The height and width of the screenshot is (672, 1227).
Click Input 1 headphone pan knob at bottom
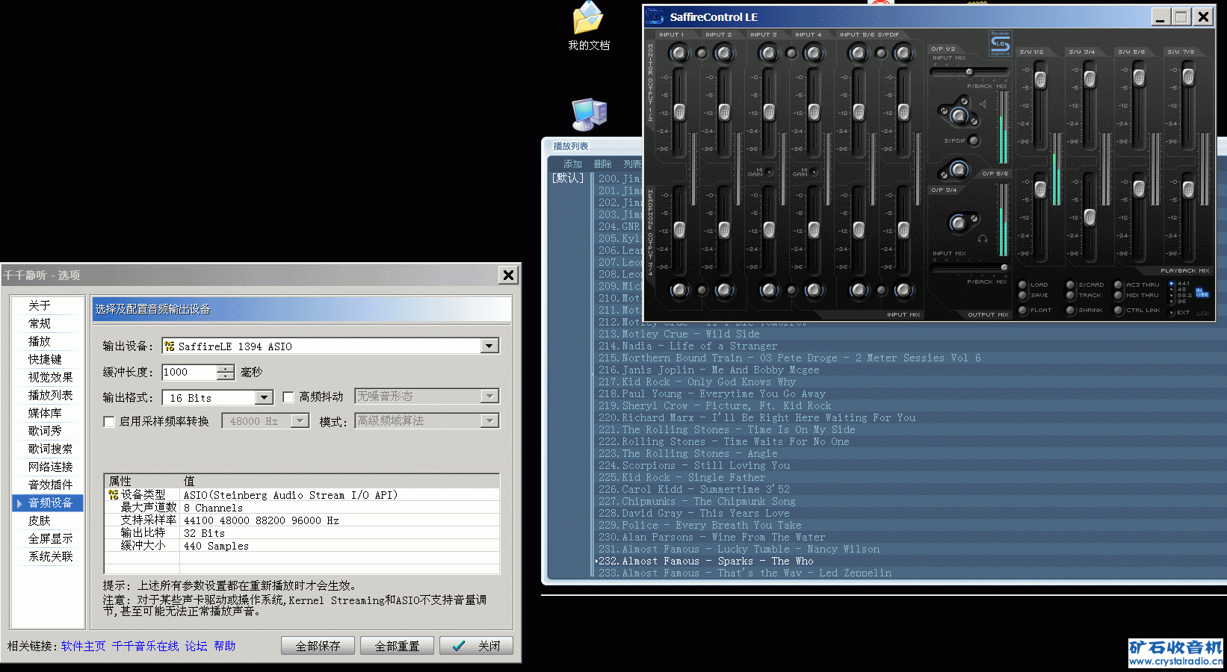679,290
